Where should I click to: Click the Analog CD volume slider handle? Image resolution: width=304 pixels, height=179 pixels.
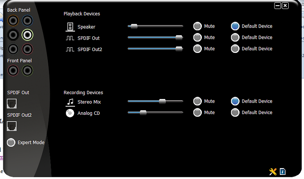(143, 112)
